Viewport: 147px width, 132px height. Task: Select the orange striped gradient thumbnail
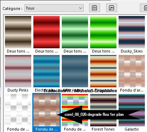(x=103, y=71)
